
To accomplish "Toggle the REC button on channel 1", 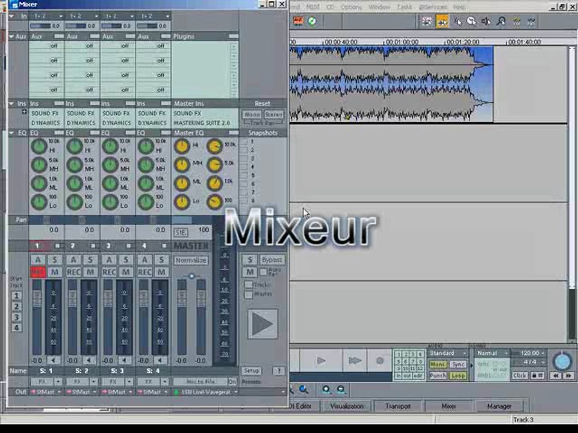I will [37, 272].
